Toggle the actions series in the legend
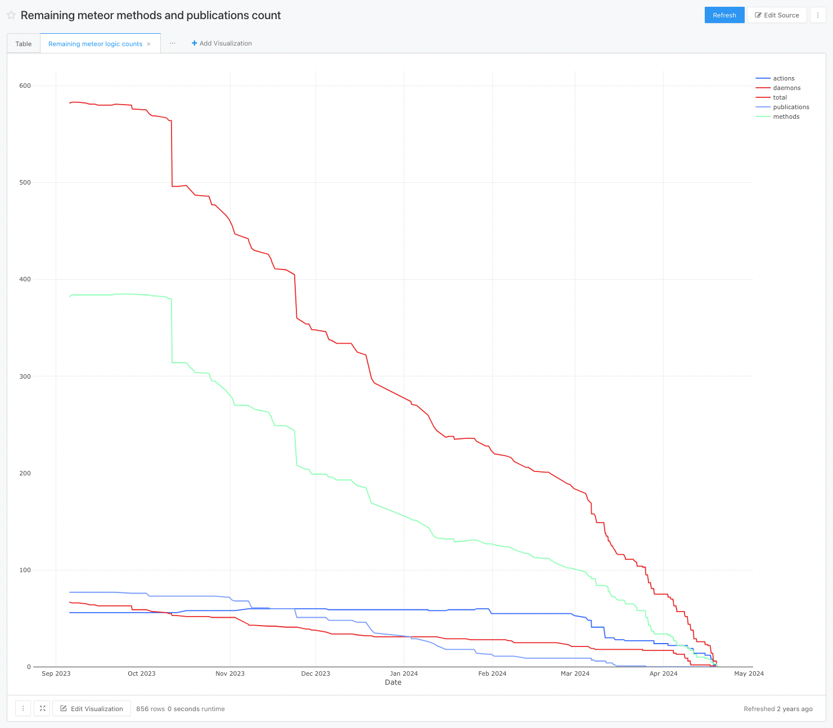Image resolution: width=833 pixels, height=728 pixels. coord(784,78)
